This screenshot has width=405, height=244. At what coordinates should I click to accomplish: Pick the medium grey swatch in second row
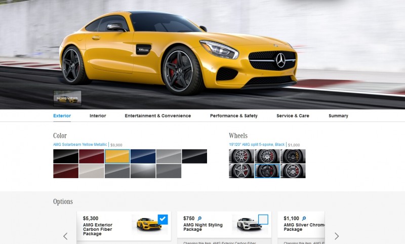(117, 171)
